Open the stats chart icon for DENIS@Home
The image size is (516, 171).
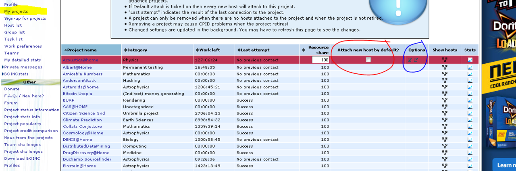point(470,140)
